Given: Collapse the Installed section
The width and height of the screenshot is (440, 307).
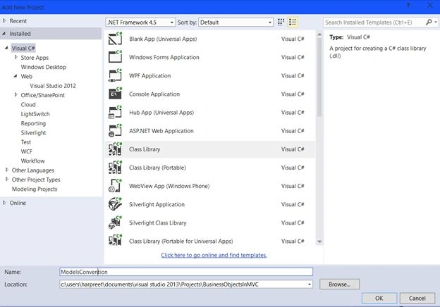Looking at the screenshot, I should pyautogui.click(x=4, y=33).
